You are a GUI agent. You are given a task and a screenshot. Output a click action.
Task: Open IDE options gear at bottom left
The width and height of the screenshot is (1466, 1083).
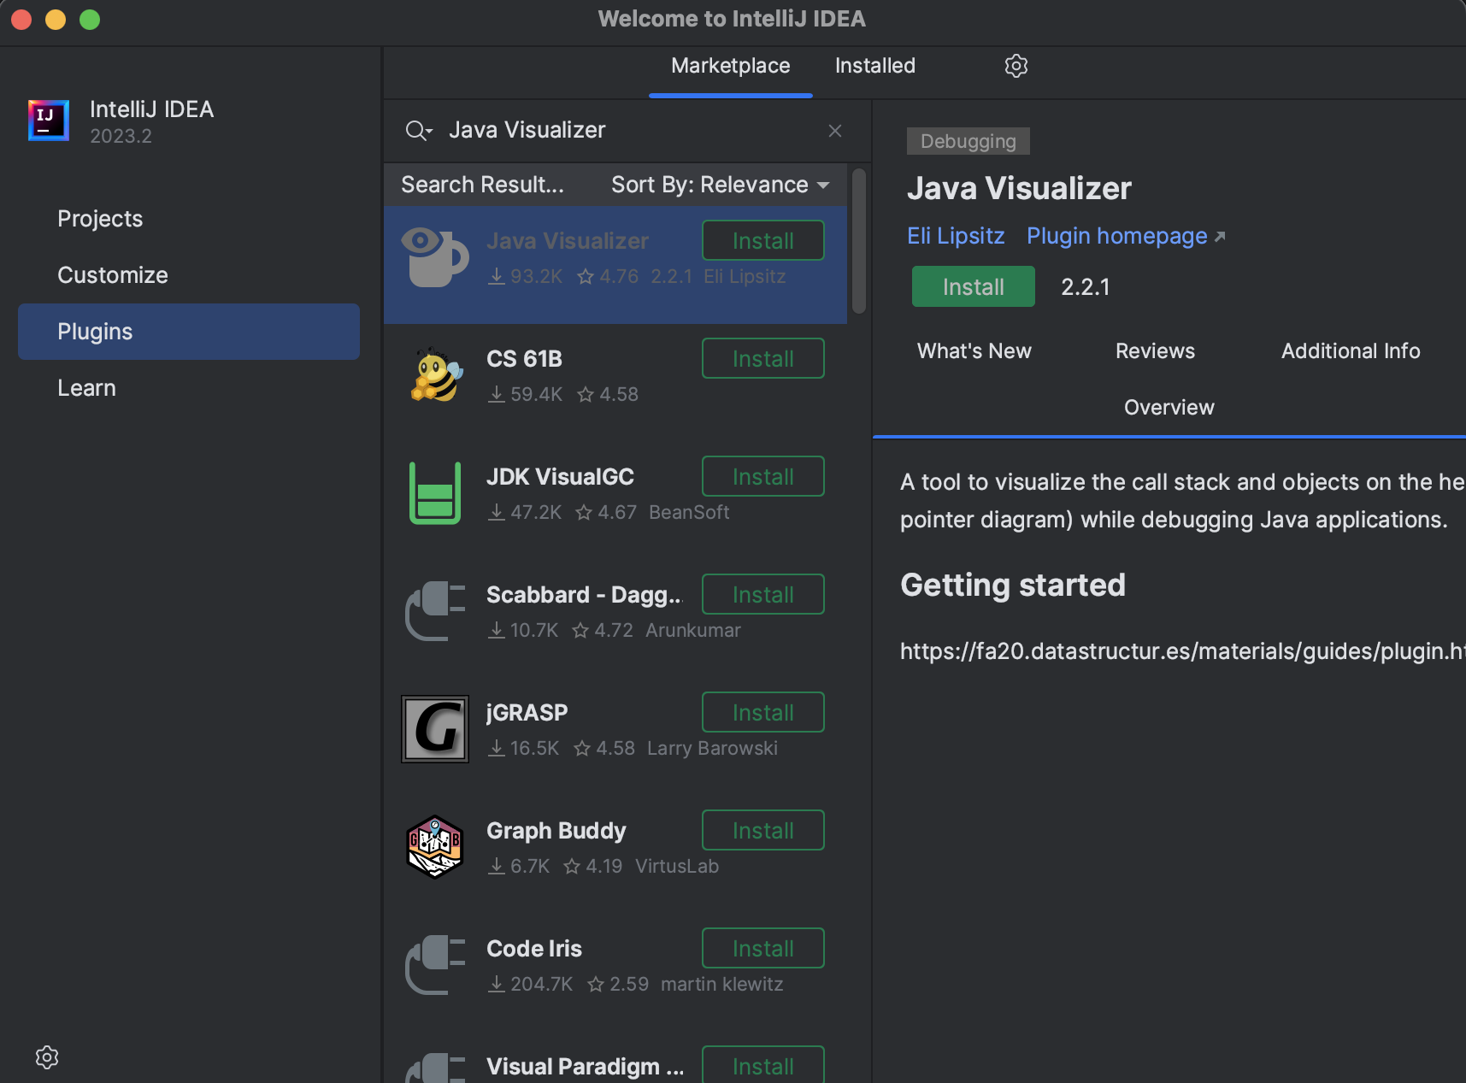point(47,1057)
